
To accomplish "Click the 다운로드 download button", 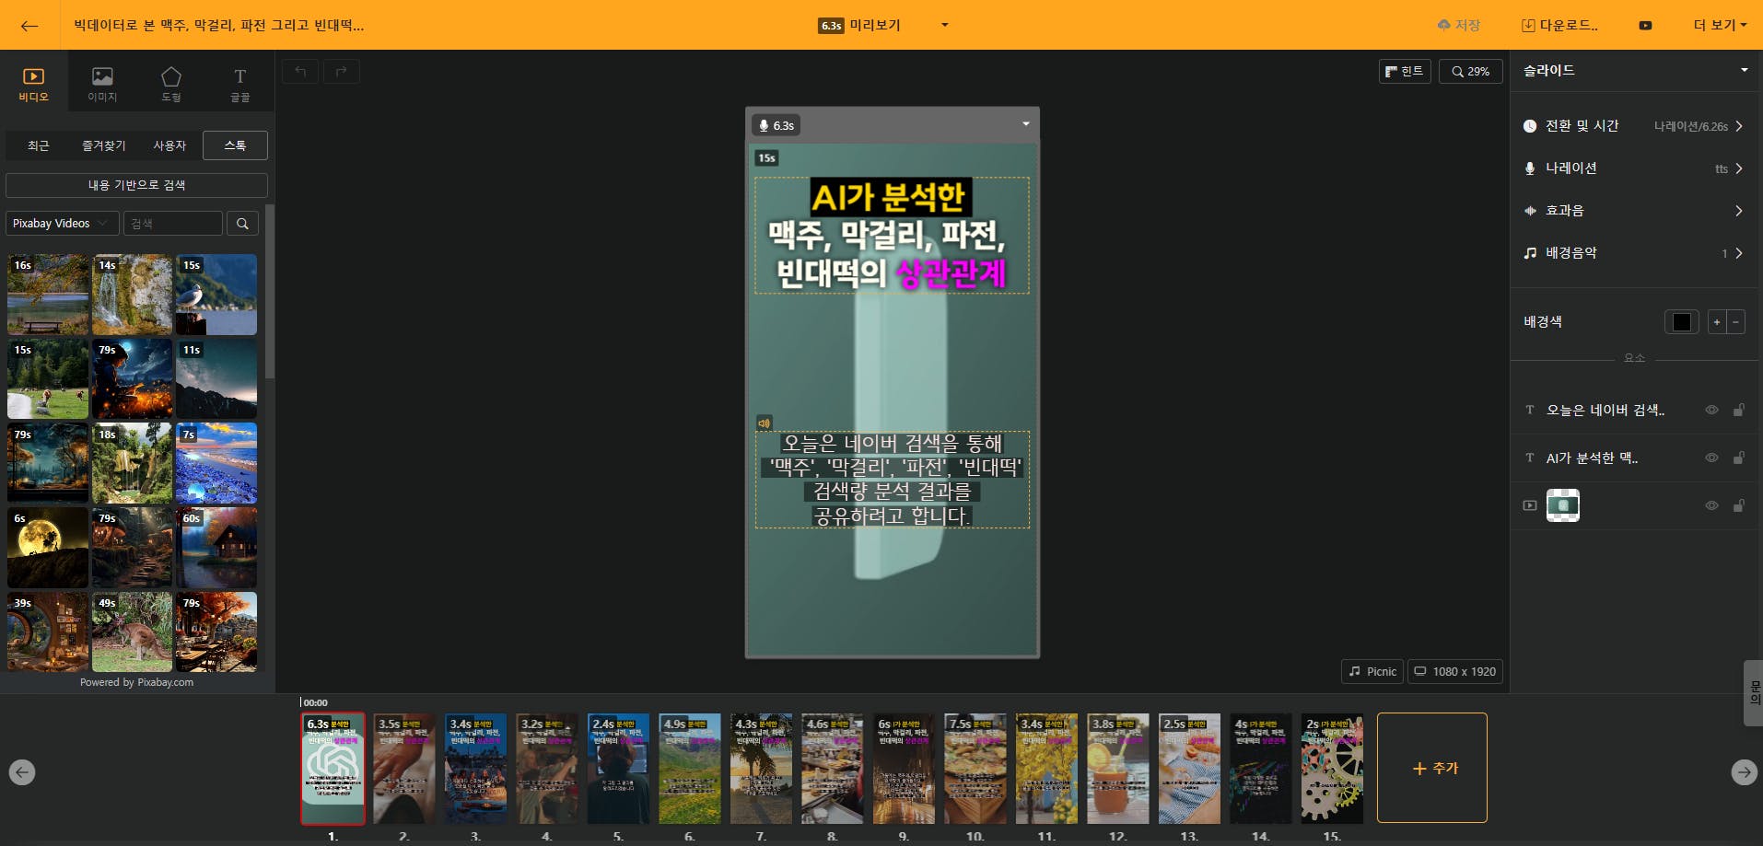I will point(1560,25).
